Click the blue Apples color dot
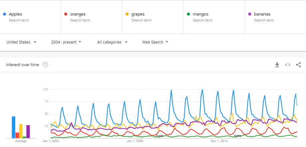Image resolution: width=306 pixels, height=147 pixels. [4, 14]
